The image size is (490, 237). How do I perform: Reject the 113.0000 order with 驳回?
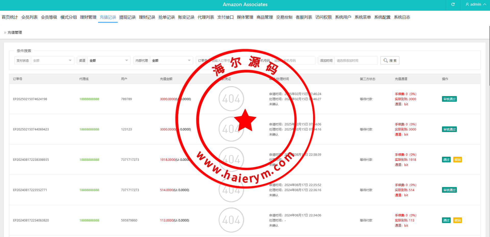tap(457, 220)
